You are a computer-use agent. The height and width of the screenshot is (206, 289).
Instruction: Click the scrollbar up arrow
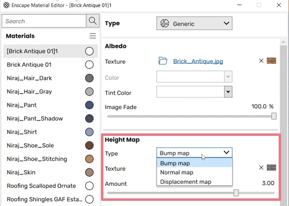pos(284,42)
